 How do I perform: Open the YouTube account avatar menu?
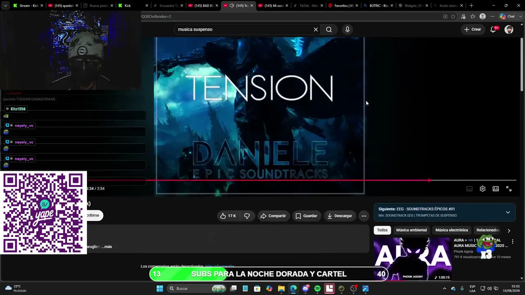click(x=509, y=29)
